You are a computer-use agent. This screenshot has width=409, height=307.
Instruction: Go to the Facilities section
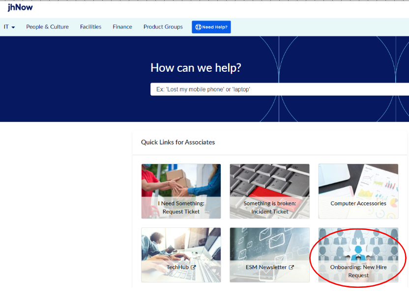pyautogui.click(x=90, y=27)
